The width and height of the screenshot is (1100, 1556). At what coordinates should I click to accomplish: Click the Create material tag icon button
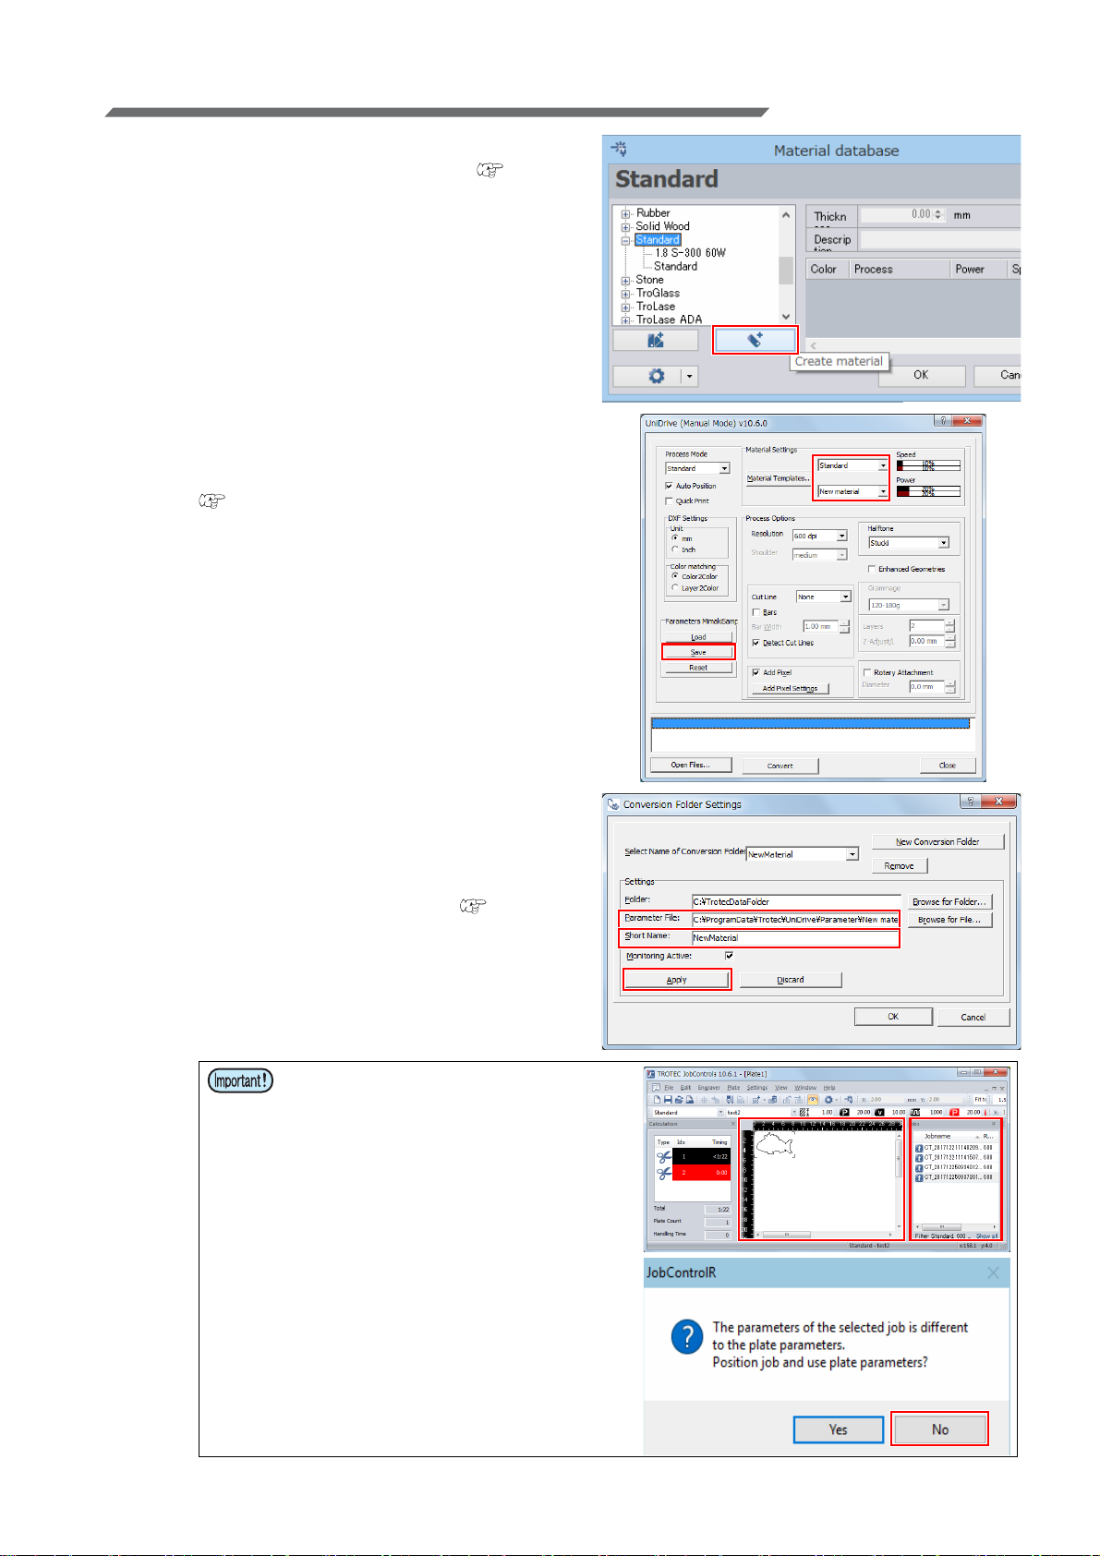pyautogui.click(x=755, y=340)
